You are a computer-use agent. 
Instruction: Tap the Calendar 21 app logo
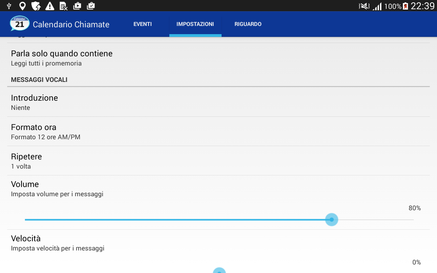19,24
